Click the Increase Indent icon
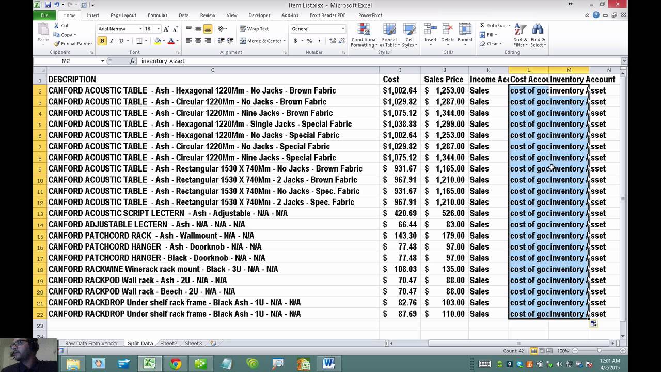This screenshot has width=661, height=372. (x=230, y=41)
